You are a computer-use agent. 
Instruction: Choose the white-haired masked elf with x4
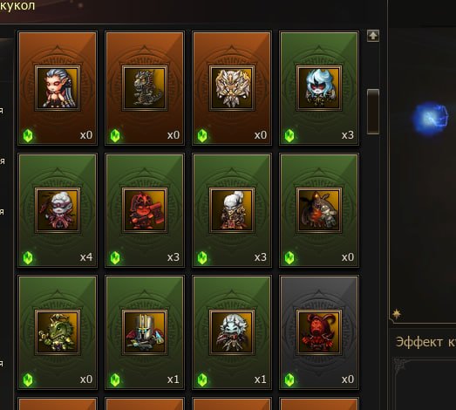58,210
